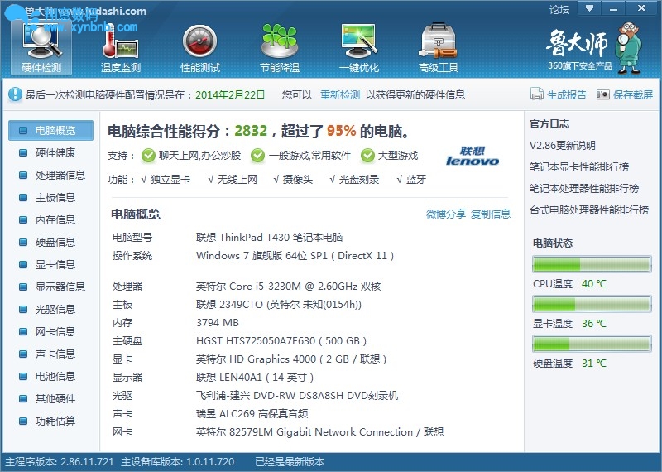This screenshot has height=472, width=662.
Task: Click the green check beside 聊天上网,办公炒股
Action: [x=148, y=156]
